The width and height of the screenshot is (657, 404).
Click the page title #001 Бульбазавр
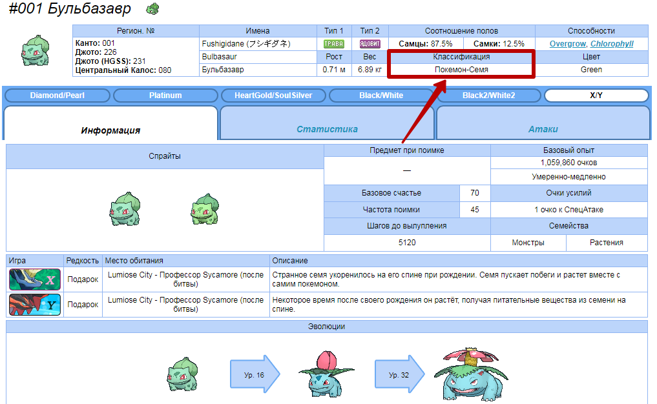(x=70, y=8)
